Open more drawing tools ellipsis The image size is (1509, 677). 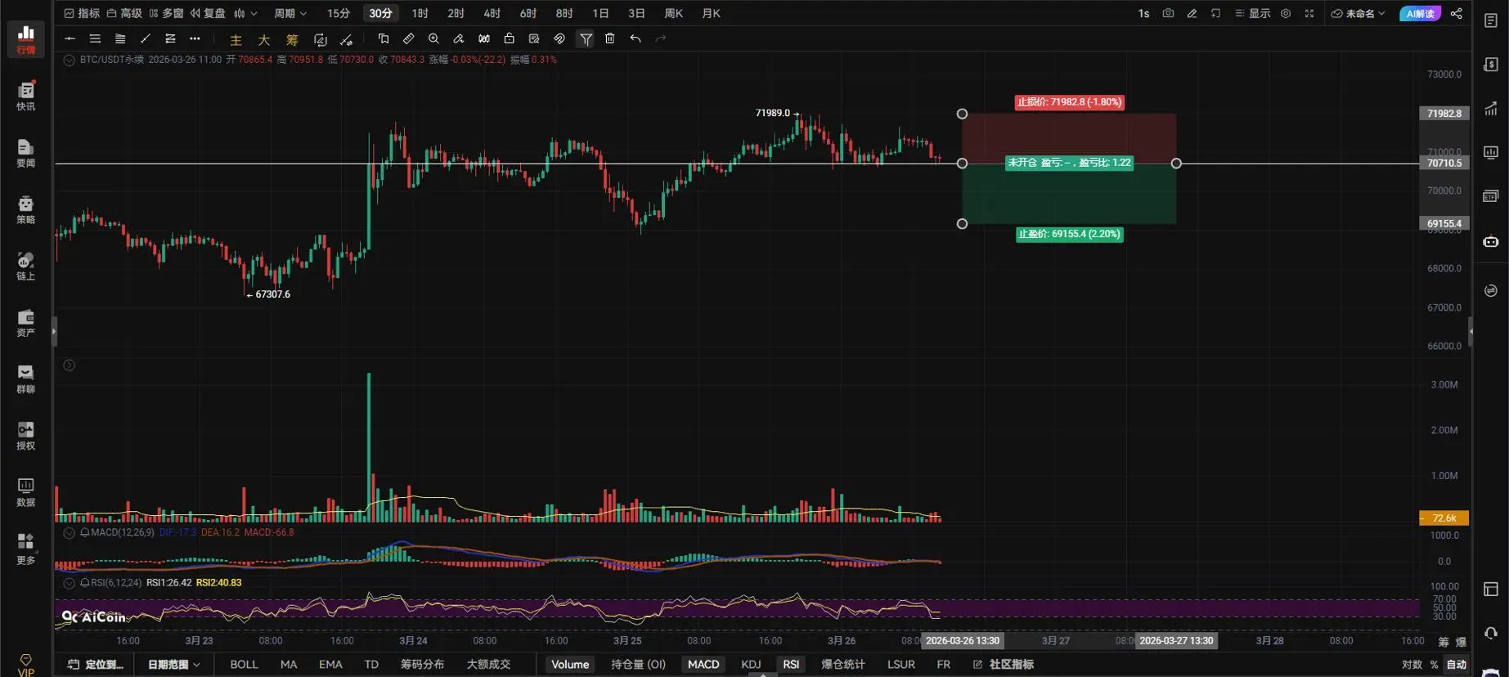[x=195, y=38]
